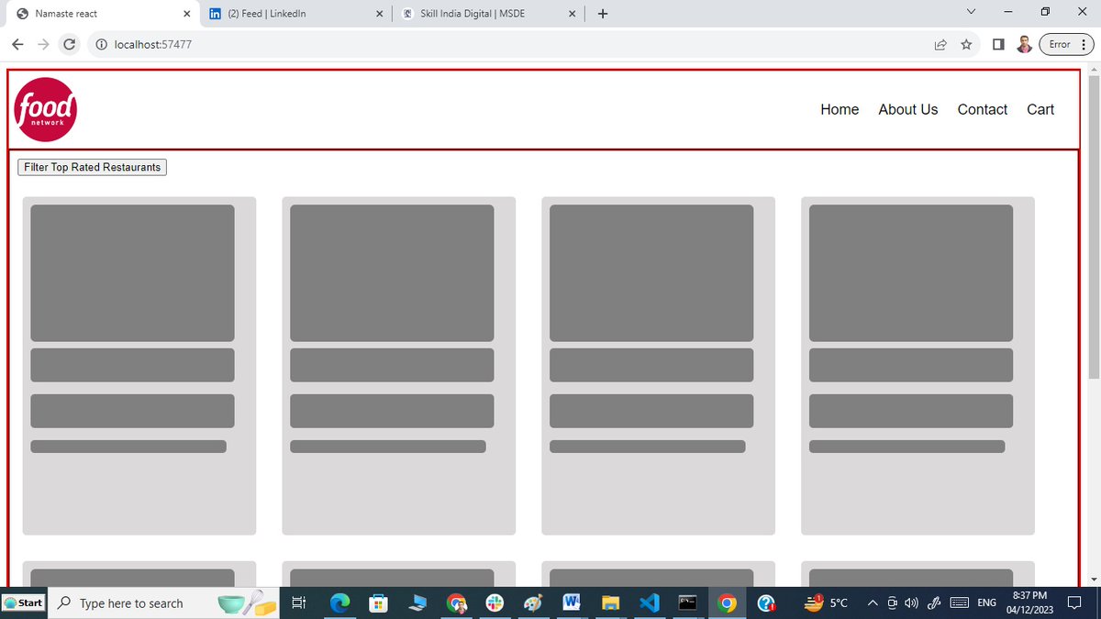Open the Windows notification center

[x=1074, y=603]
